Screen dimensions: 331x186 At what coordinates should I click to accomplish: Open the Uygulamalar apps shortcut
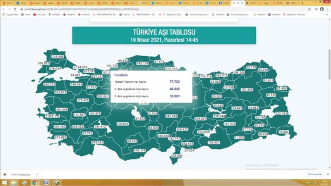coord(10,14)
